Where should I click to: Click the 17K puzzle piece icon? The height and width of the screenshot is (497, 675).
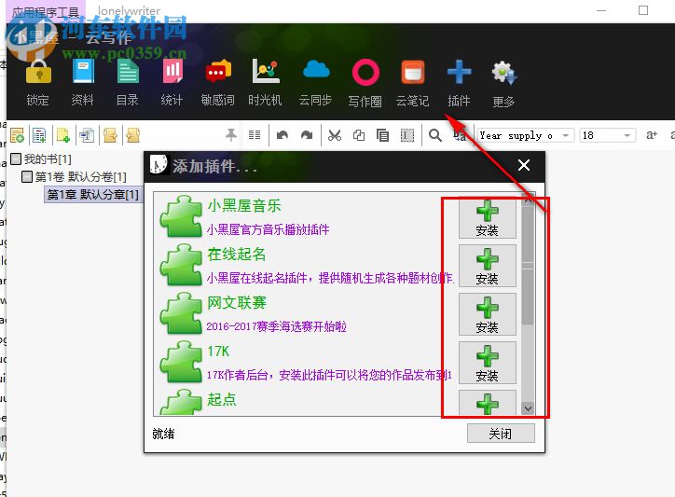tap(181, 362)
